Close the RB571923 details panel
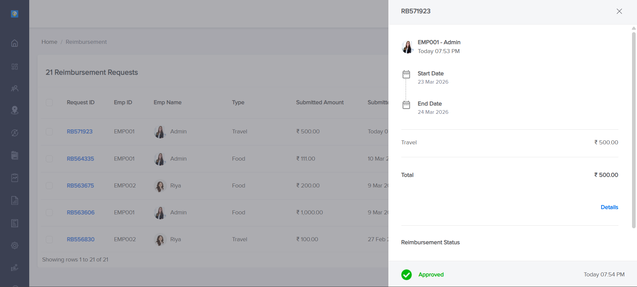Image resolution: width=637 pixels, height=287 pixels. [x=619, y=11]
